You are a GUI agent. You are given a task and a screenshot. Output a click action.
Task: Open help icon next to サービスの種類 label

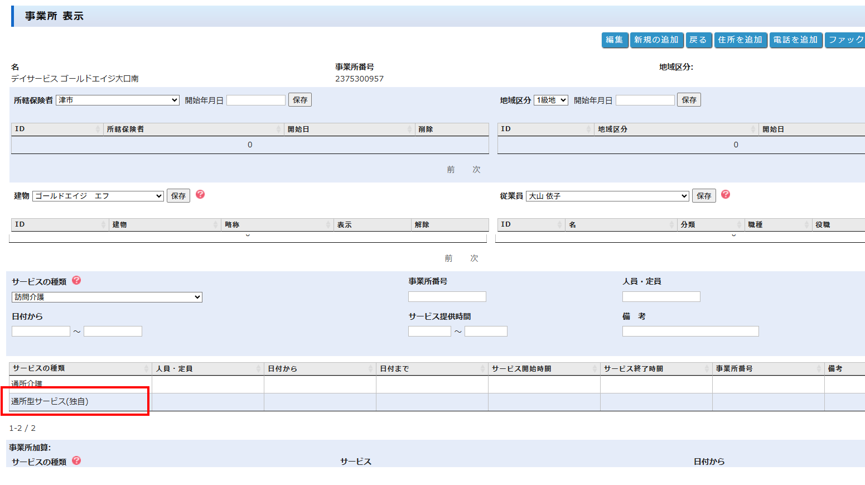(76, 280)
